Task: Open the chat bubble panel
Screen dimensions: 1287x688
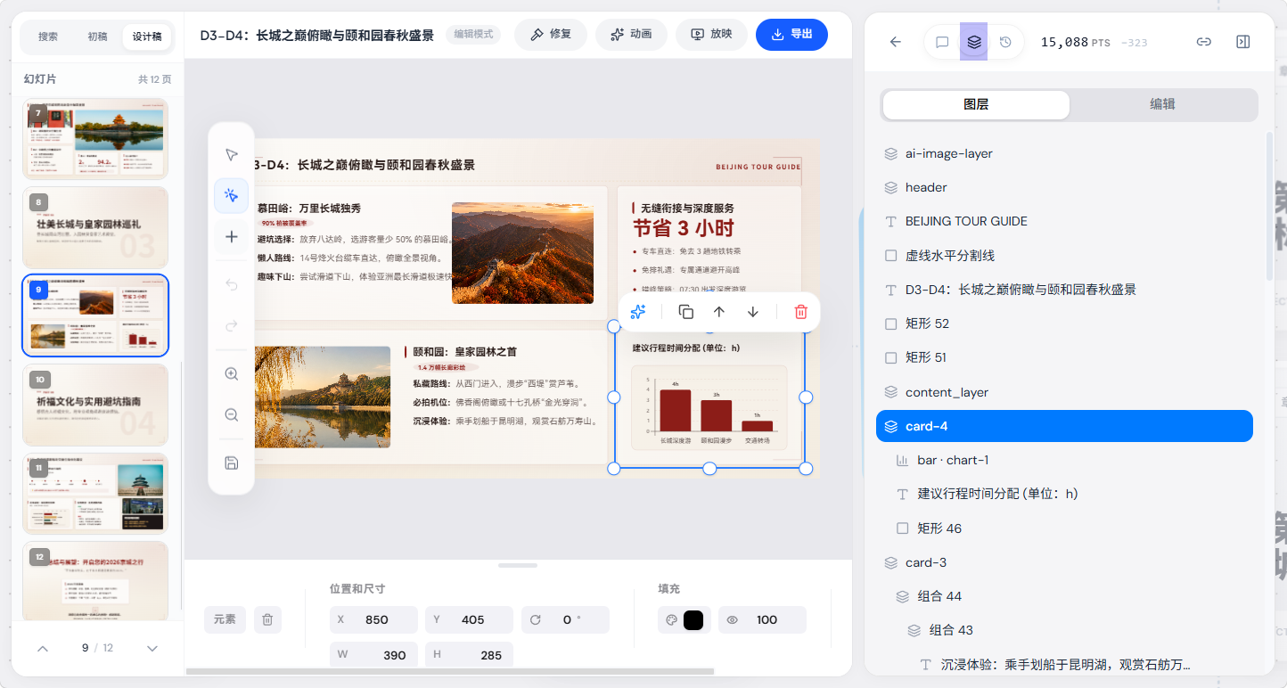Action: tap(942, 42)
